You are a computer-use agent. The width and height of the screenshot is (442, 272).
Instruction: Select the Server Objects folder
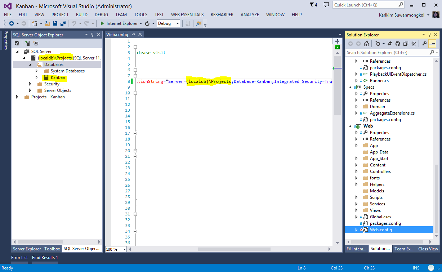[x=58, y=90]
